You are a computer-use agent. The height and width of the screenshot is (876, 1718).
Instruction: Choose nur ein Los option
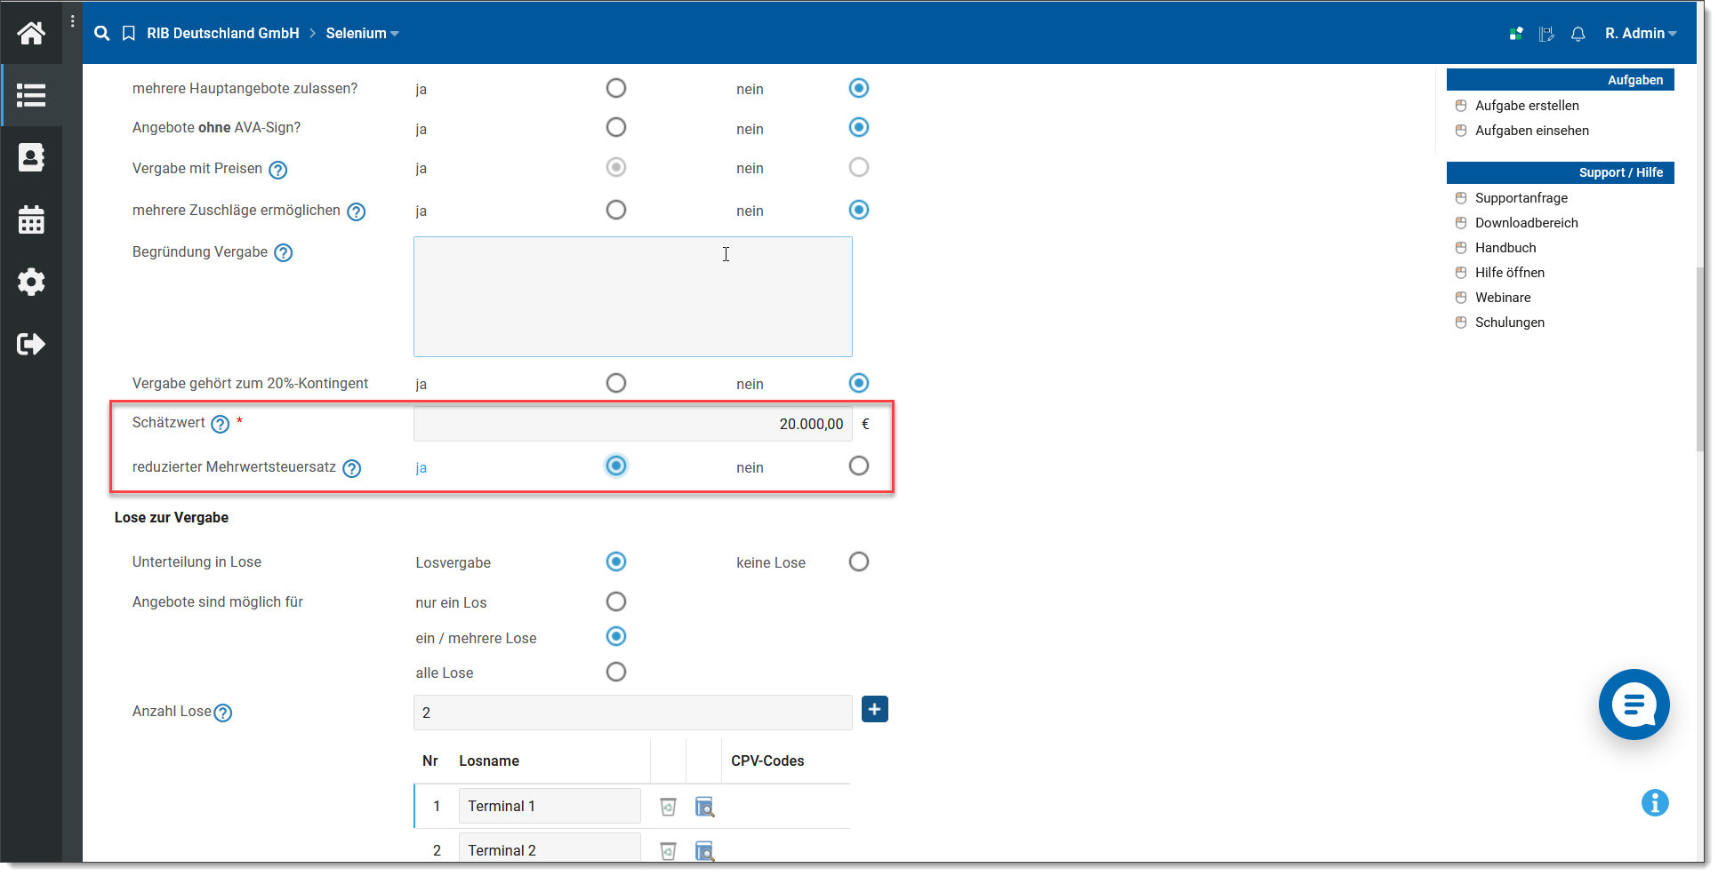616,601
